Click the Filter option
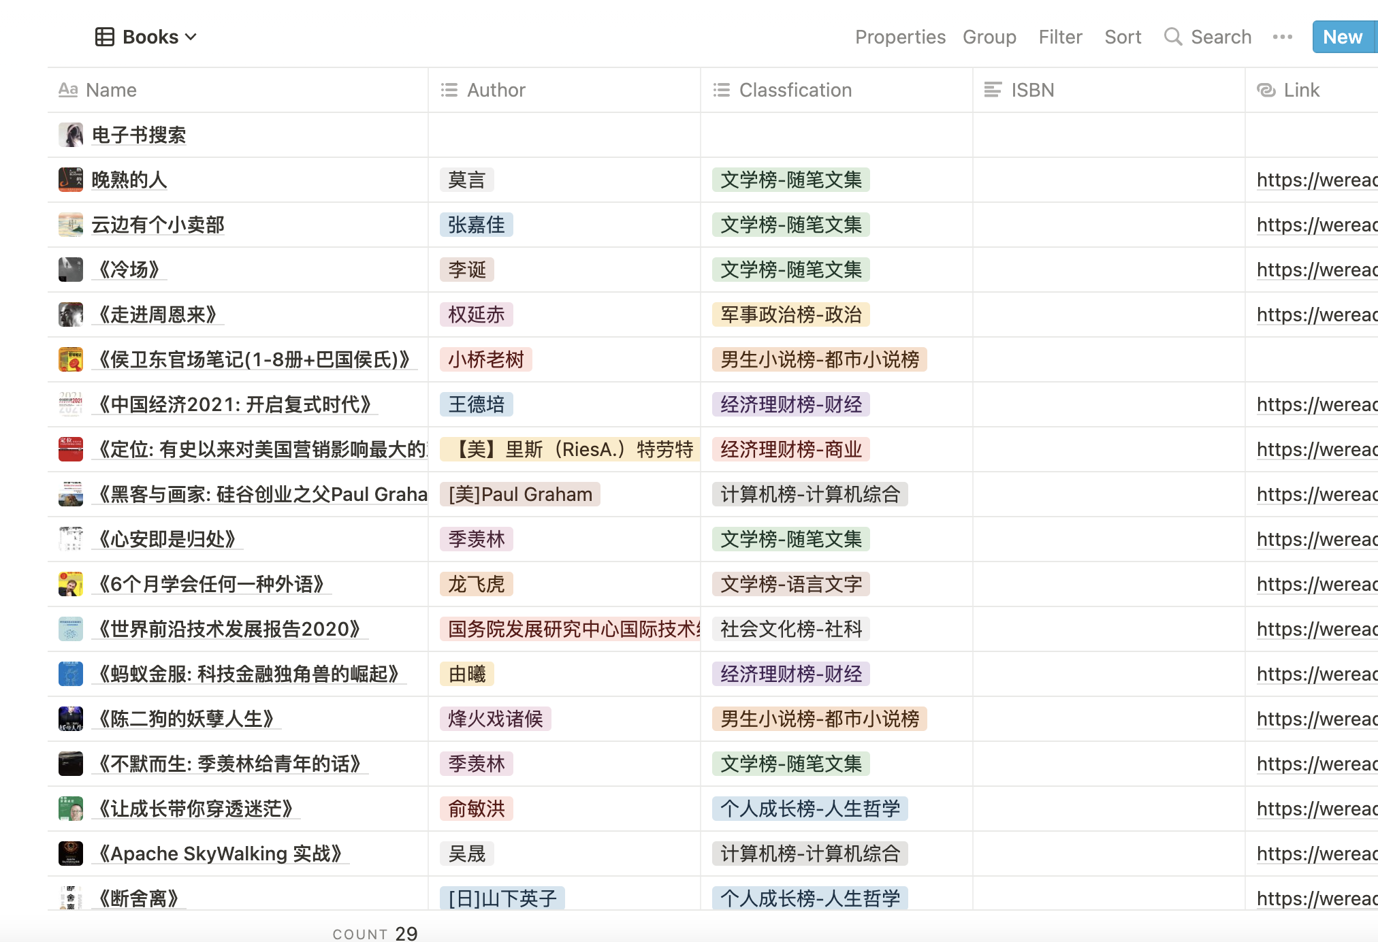Screen dimensions: 1378x942 (x=1059, y=37)
